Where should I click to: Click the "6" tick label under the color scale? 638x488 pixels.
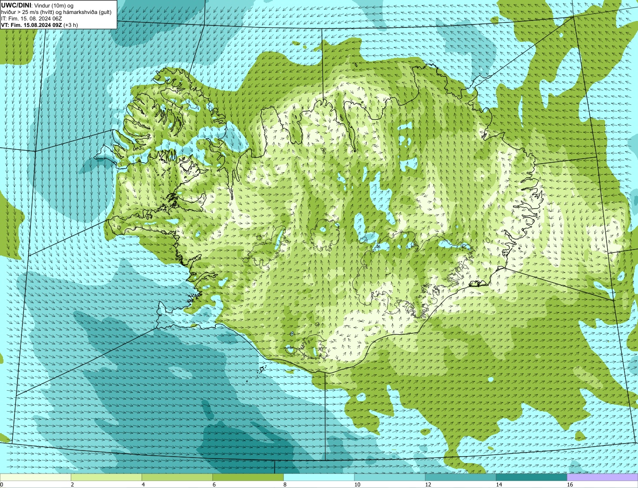(x=214, y=485)
